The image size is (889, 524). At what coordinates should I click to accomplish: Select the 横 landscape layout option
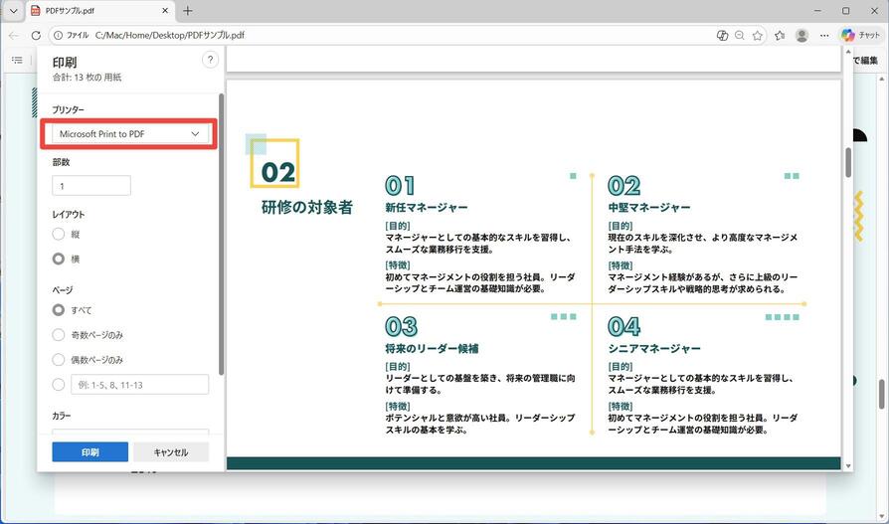click(59, 259)
